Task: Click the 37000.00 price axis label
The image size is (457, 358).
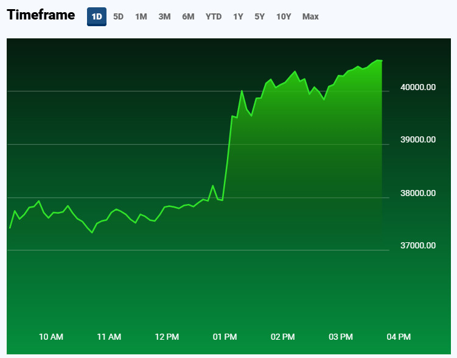Action: click(x=418, y=245)
